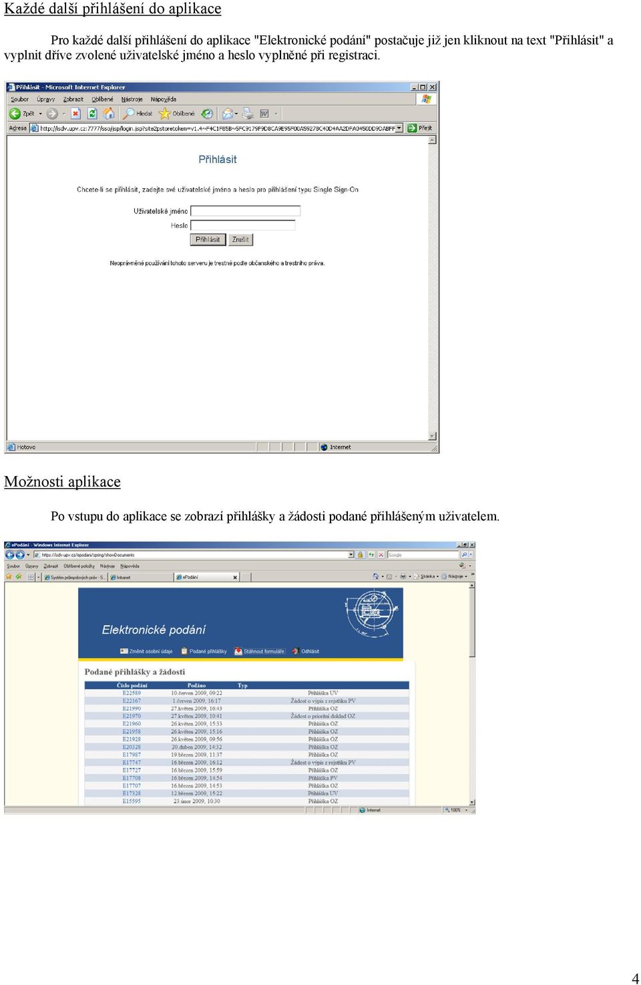Switch to the Intranet tab

[140, 577]
